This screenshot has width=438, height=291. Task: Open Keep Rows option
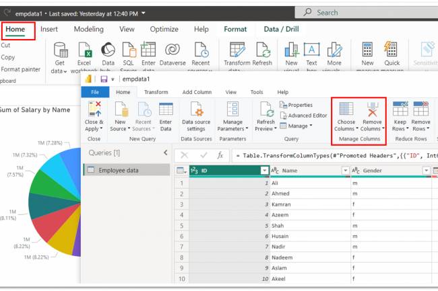[400, 116]
